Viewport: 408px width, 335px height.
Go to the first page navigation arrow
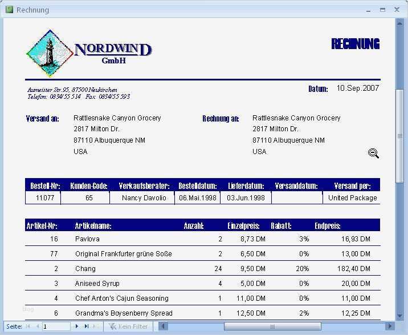click(x=28, y=326)
